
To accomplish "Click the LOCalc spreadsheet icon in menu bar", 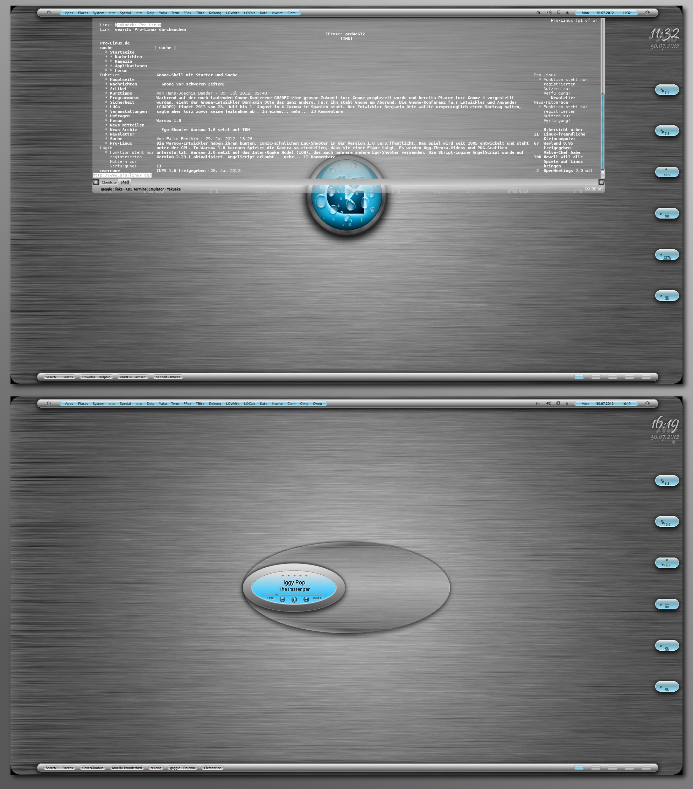I will [248, 12].
